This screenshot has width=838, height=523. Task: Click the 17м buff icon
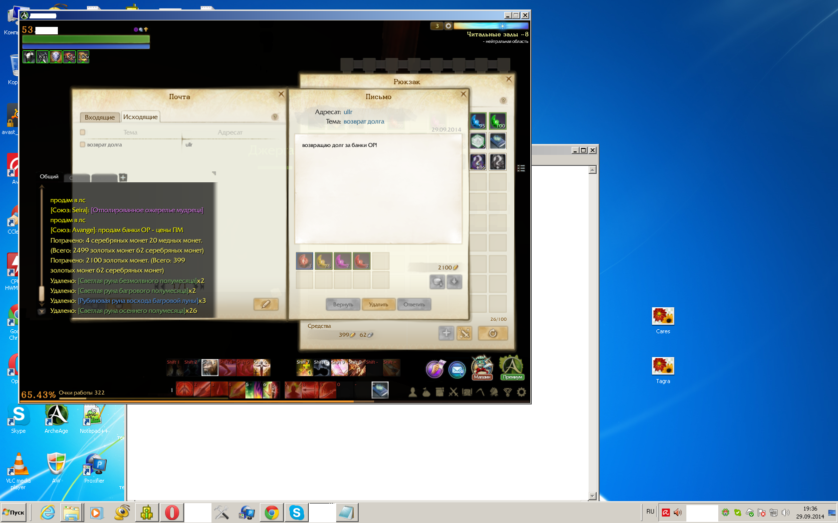pyautogui.click(x=69, y=57)
